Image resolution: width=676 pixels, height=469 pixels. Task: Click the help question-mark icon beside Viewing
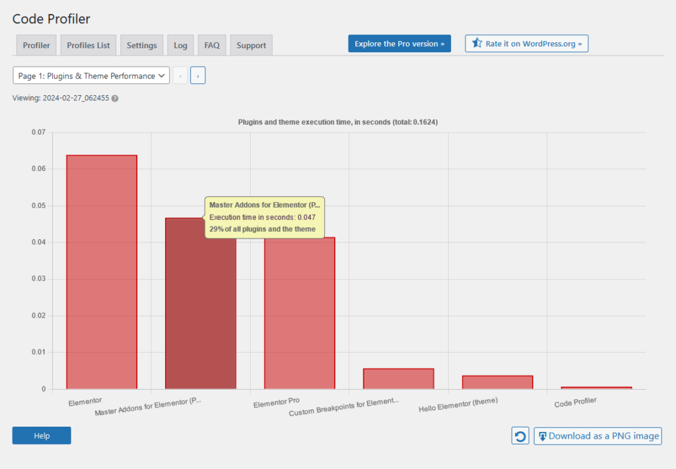click(x=115, y=98)
